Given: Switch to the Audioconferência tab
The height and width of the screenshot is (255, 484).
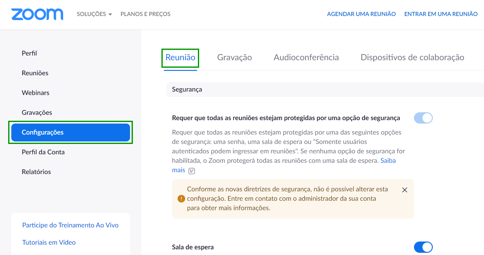Looking at the screenshot, I should 306,57.
